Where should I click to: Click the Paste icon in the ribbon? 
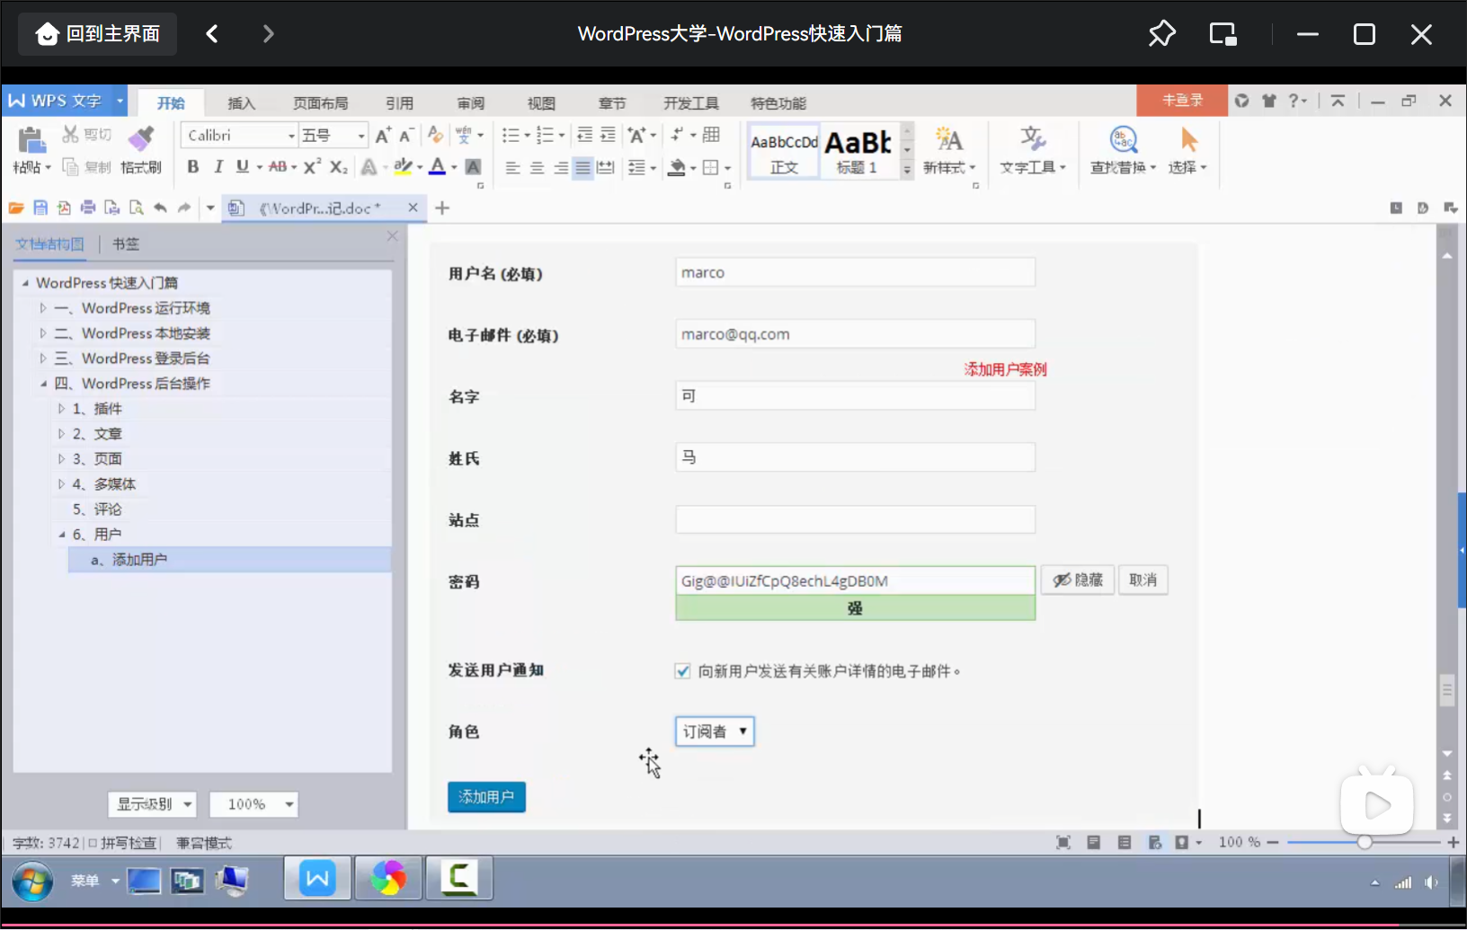pos(31,140)
